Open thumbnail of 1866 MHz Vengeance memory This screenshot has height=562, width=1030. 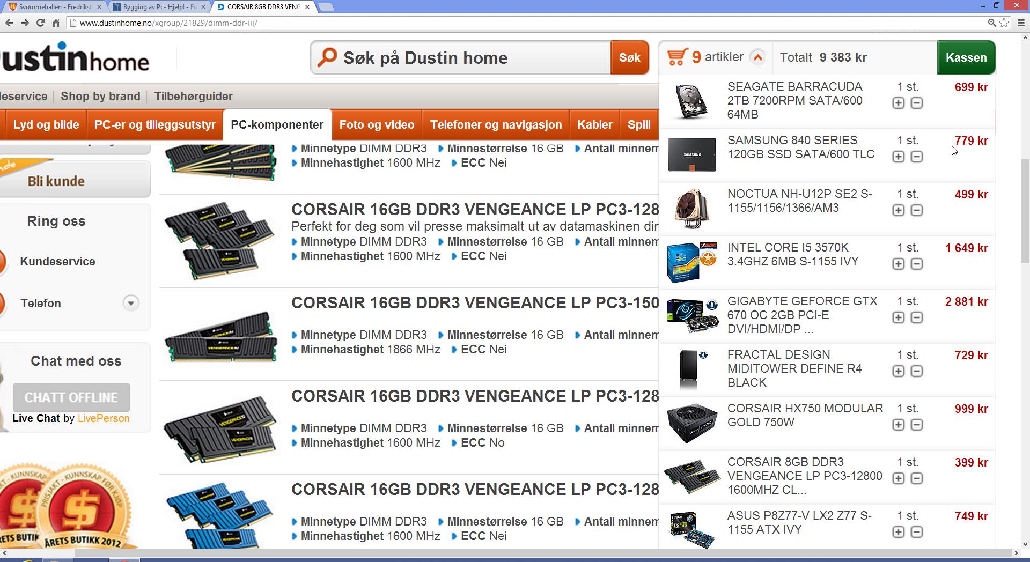point(220,336)
